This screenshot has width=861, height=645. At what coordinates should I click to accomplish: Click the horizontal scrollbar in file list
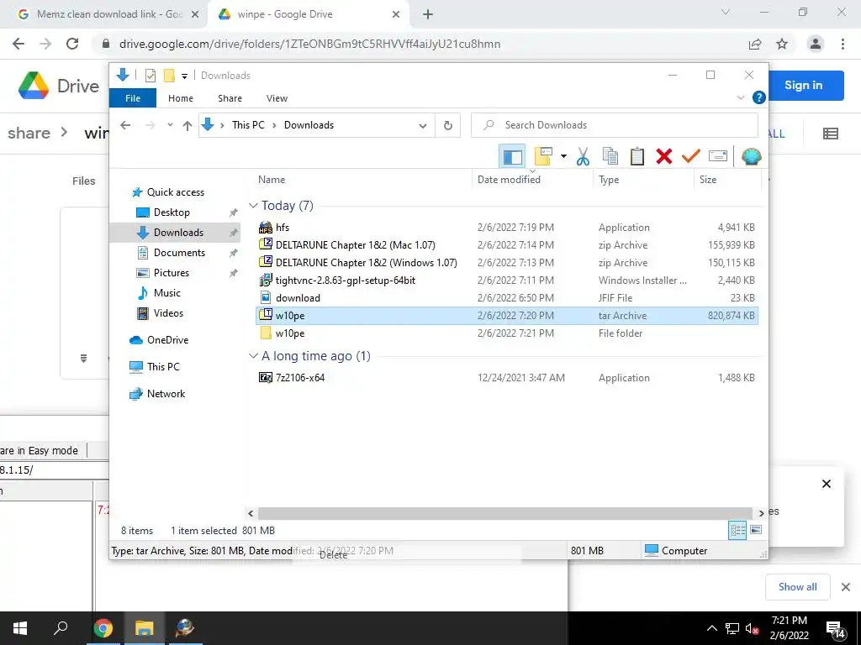coord(504,513)
